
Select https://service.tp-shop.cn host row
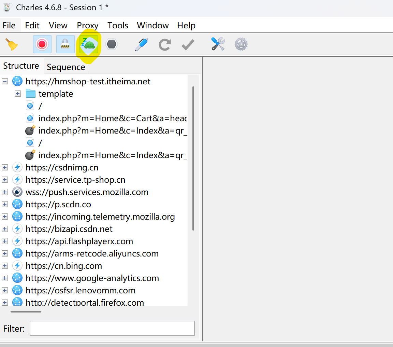75,180
